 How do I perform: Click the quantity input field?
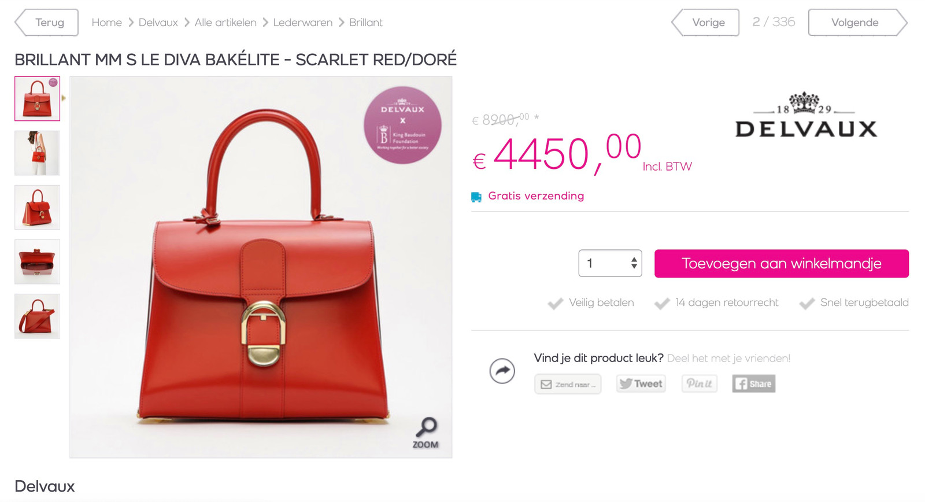point(610,263)
